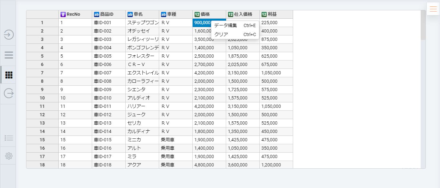This screenshot has height=188, width=440.
Task: Select the grid table view icon
Action: click(9, 75)
